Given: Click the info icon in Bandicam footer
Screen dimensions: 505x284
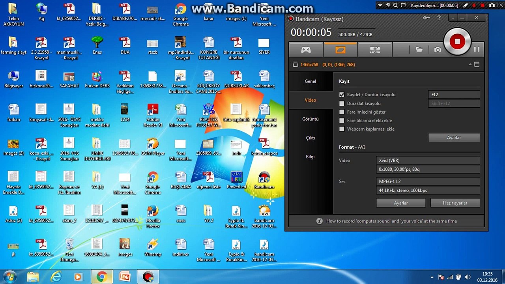Looking at the screenshot, I should click(320, 221).
